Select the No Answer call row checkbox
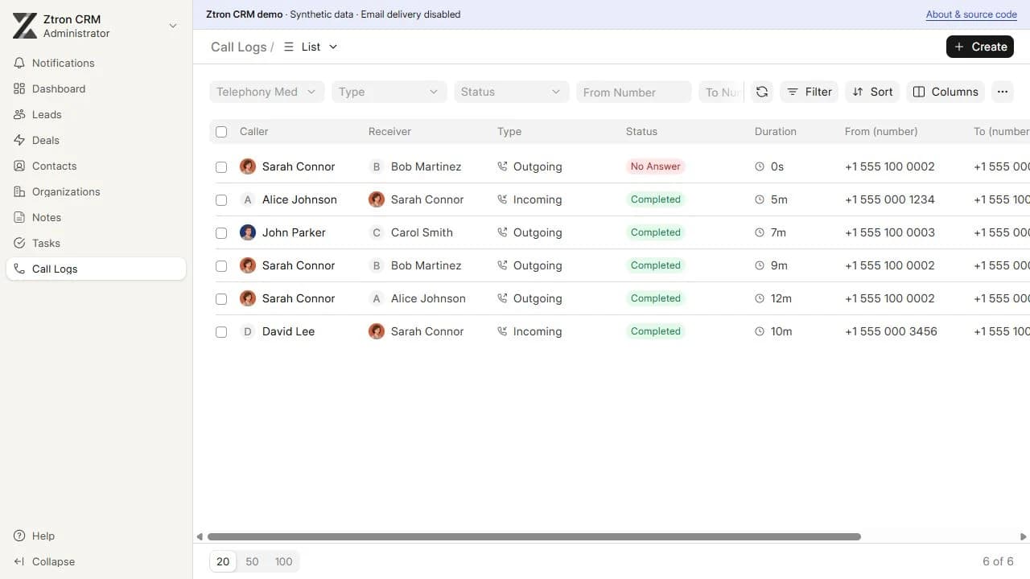 coord(221,167)
